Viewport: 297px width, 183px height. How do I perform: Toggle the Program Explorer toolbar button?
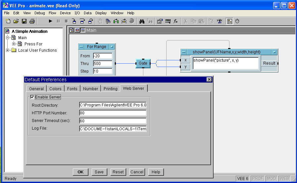229,21
